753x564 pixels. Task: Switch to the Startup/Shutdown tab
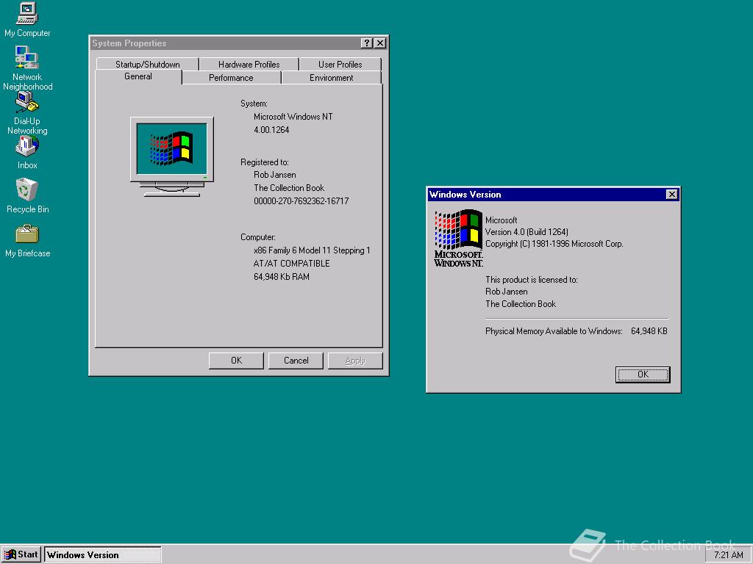pos(147,65)
